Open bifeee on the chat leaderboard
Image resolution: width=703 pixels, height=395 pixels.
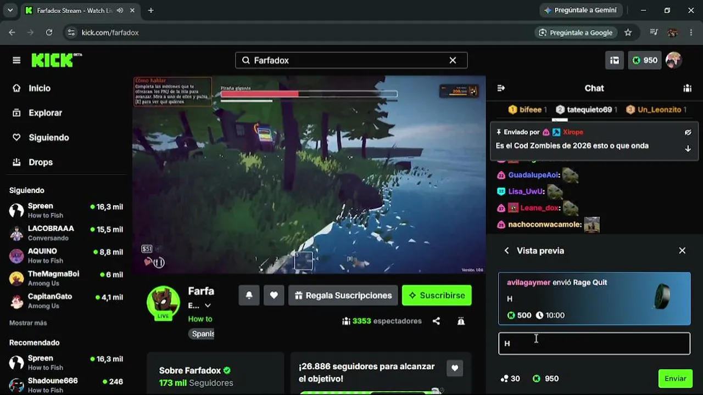527,110
